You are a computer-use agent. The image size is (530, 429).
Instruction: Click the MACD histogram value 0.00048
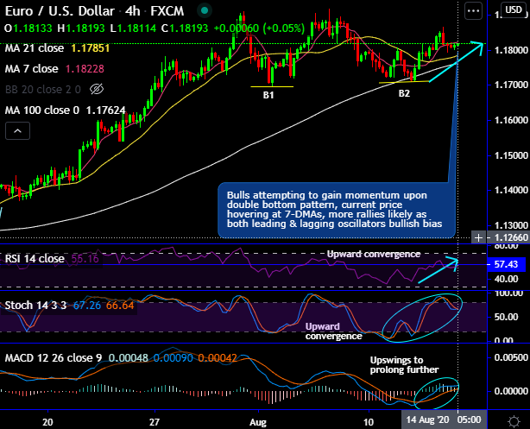click(129, 358)
